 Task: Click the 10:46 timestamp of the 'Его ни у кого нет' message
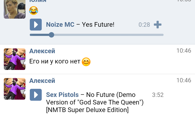click(184, 51)
